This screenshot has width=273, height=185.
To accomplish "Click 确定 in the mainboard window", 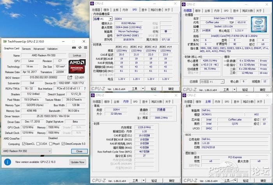I will click(x=263, y=180).
